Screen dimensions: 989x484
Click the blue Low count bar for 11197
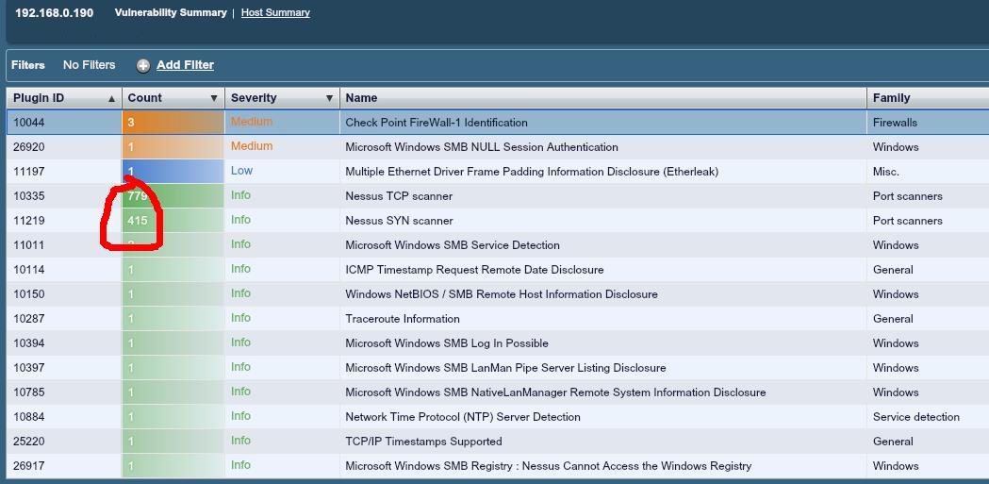[173, 172]
